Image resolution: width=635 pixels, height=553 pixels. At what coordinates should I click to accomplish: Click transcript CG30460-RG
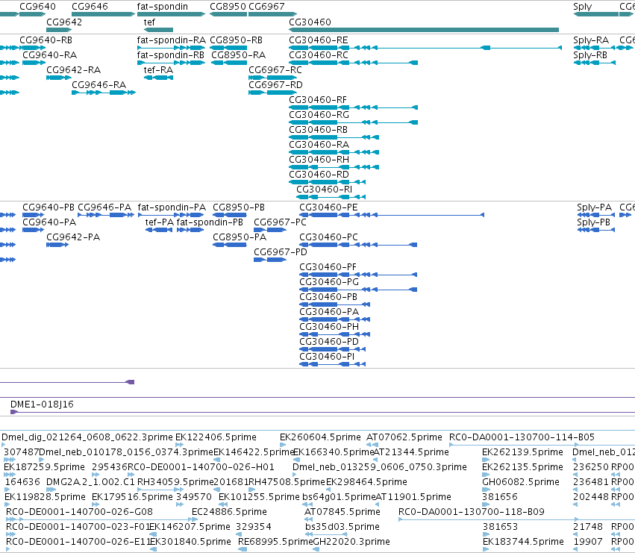click(x=319, y=115)
